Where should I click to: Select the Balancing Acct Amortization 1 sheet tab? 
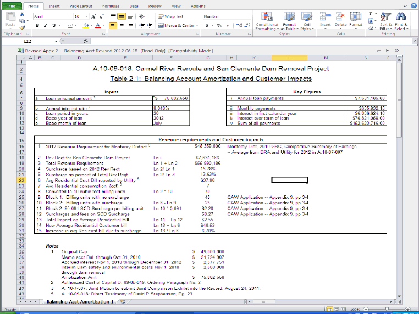pyautogui.click(x=79, y=302)
